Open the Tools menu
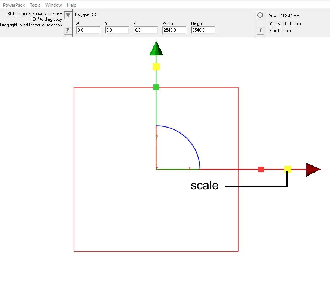This screenshot has height=299, width=330. coord(35,5)
